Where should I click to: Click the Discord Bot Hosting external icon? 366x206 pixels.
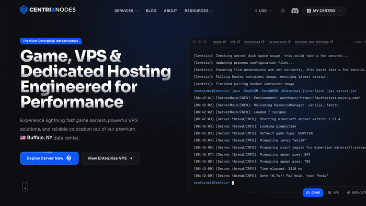click(331, 42)
